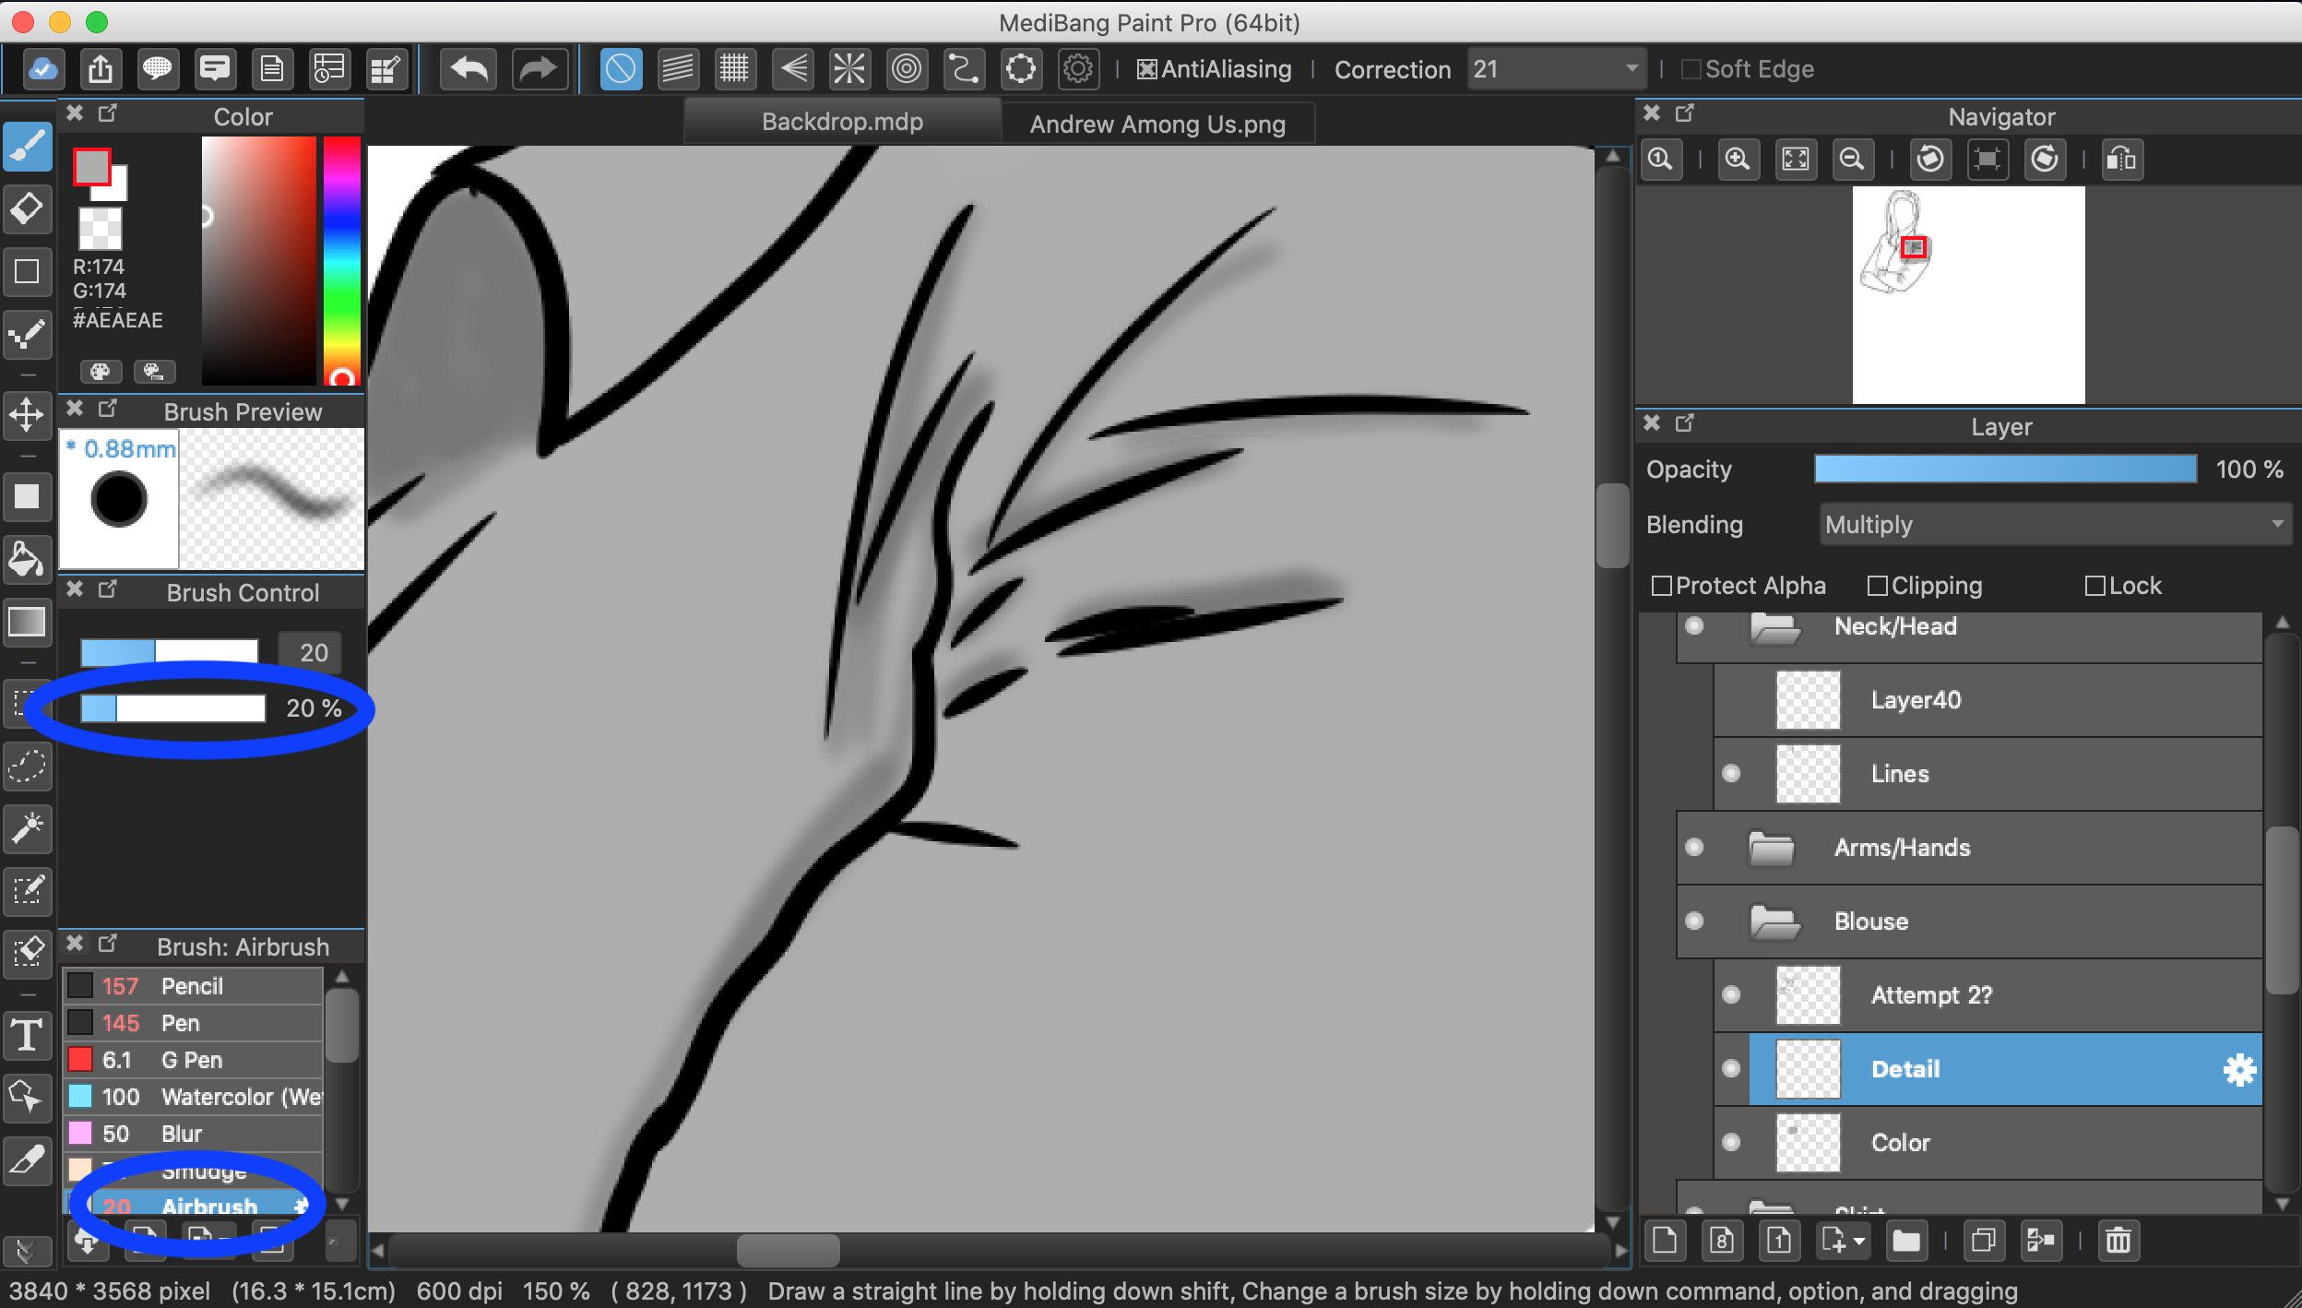This screenshot has height=1308, width=2302.
Task: Adjust the brush size slider
Action: (x=170, y=652)
